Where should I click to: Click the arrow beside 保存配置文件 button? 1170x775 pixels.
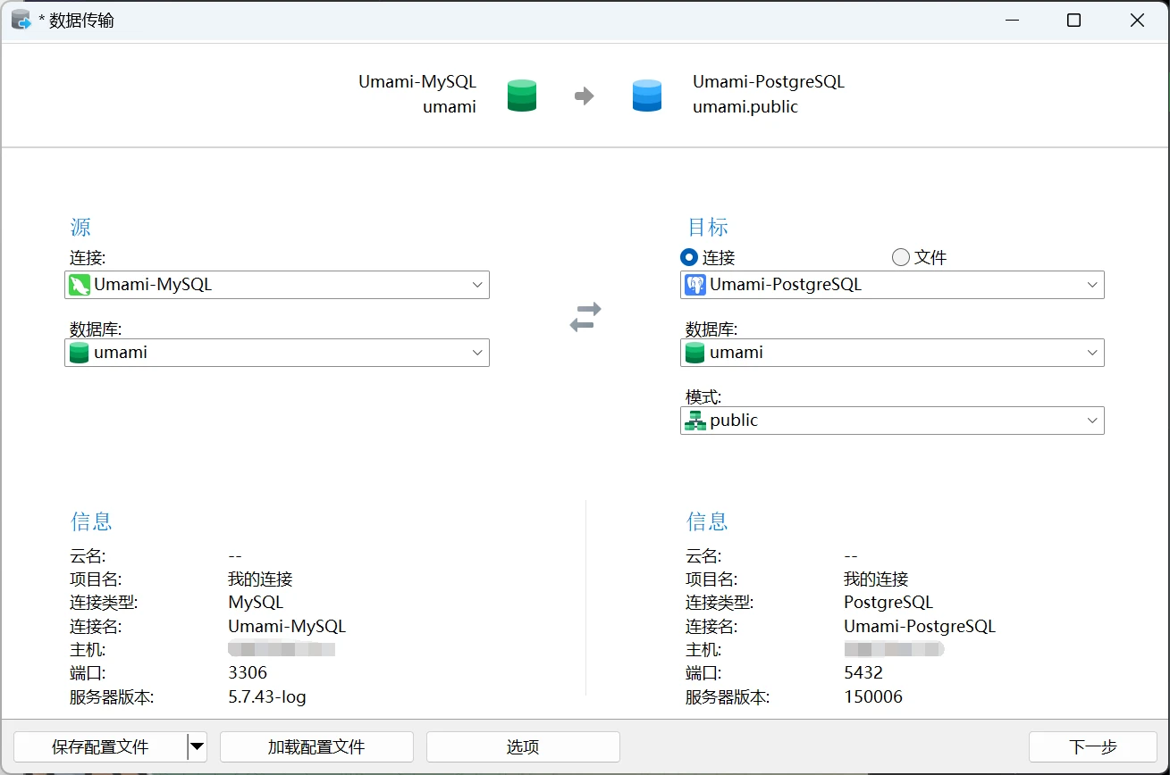pos(197,746)
